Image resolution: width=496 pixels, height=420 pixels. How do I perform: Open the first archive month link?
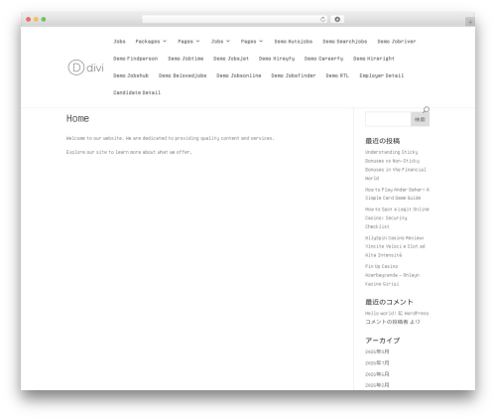[x=377, y=351]
